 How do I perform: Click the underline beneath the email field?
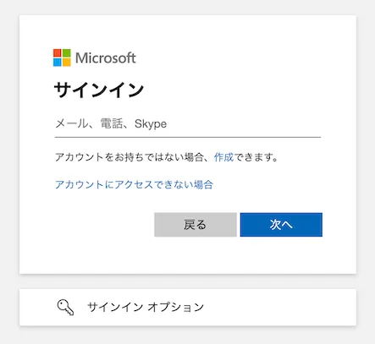188,137
